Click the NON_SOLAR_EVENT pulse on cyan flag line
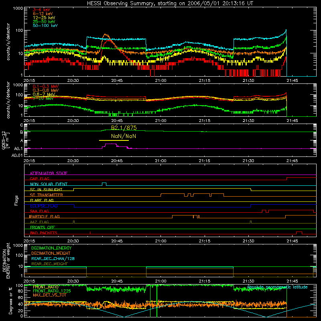This screenshot has width=321, height=321. 104,184
